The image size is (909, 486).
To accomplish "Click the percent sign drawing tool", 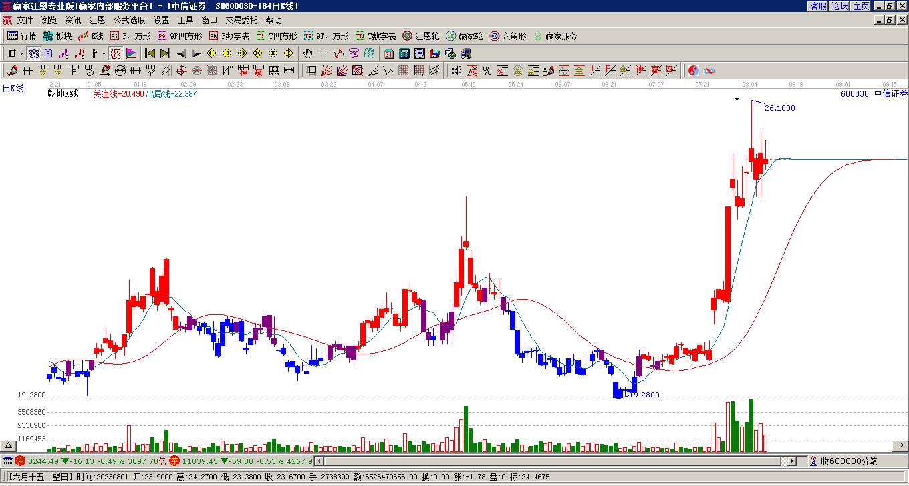I will pyautogui.click(x=487, y=71).
